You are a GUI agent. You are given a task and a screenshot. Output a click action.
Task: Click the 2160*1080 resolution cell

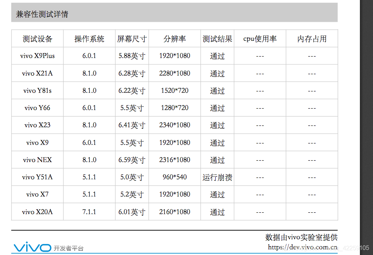[x=175, y=212]
